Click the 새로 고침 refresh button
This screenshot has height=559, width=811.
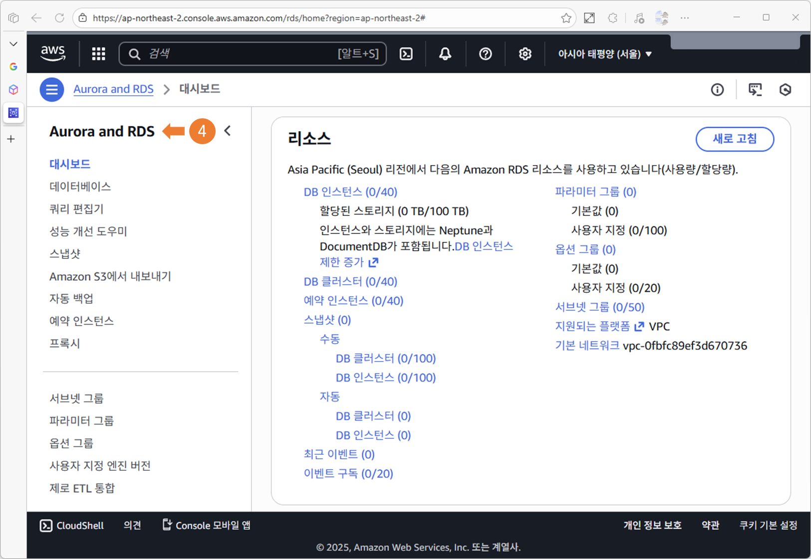735,139
